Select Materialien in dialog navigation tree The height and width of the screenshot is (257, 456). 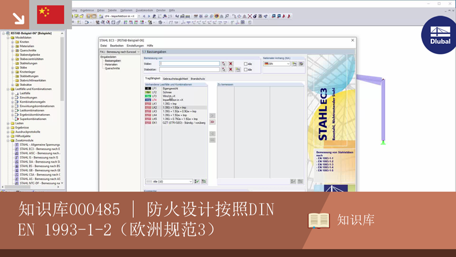coord(111,65)
